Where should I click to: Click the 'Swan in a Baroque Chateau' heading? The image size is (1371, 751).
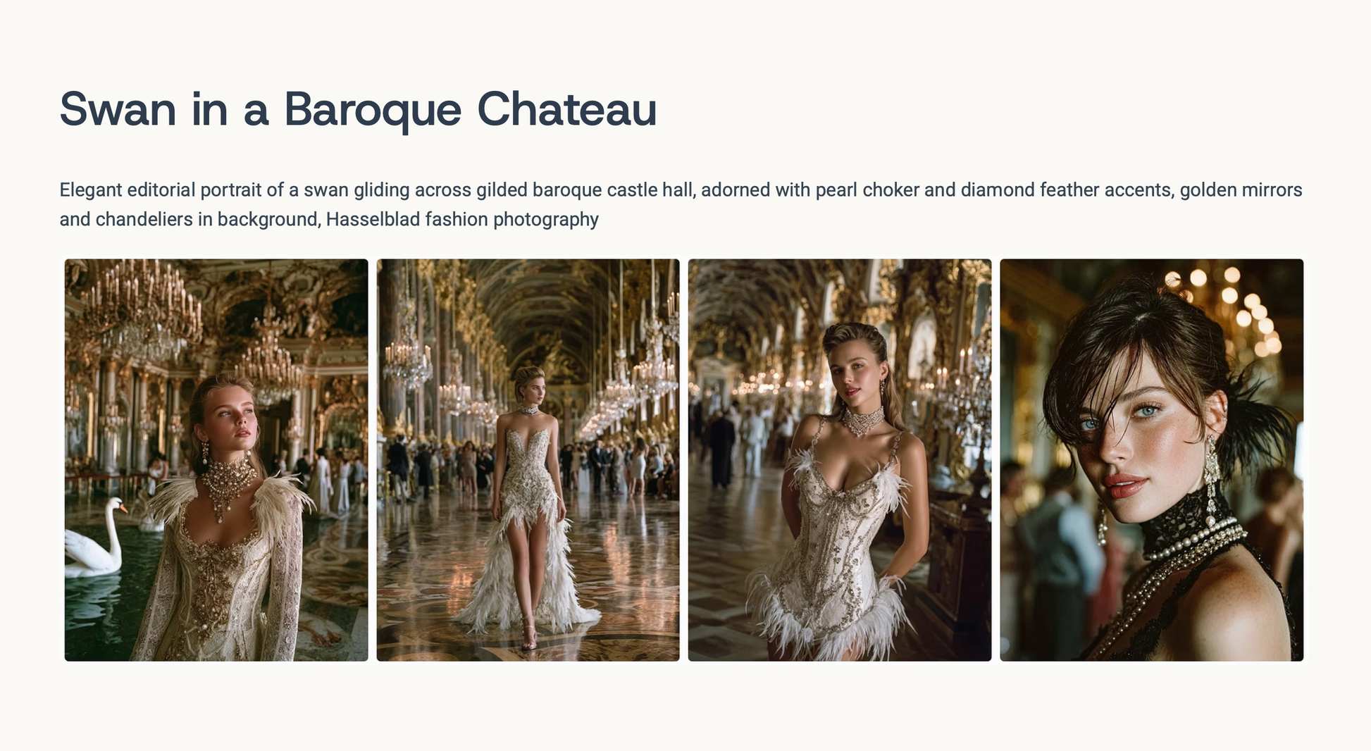358,109
